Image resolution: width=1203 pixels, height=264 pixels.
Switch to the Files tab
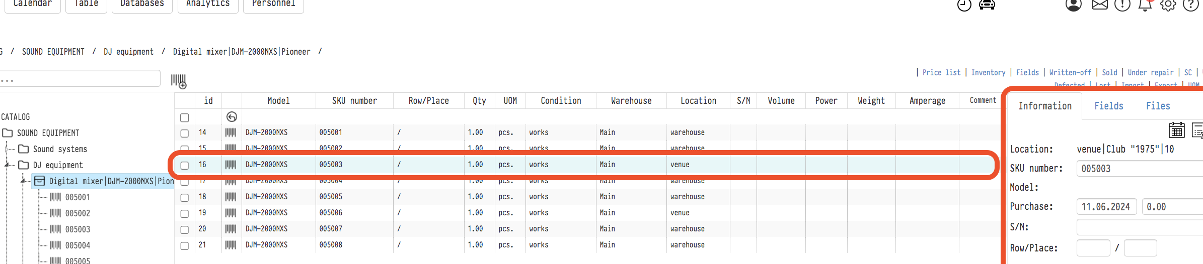pos(1158,106)
